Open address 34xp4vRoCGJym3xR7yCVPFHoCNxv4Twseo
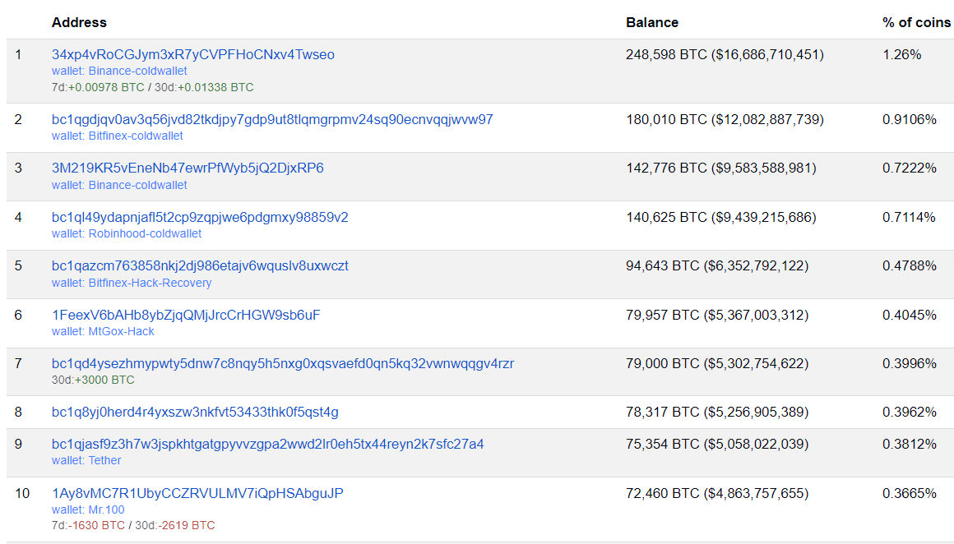This screenshot has width=954, height=544. (x=192, y=55)
